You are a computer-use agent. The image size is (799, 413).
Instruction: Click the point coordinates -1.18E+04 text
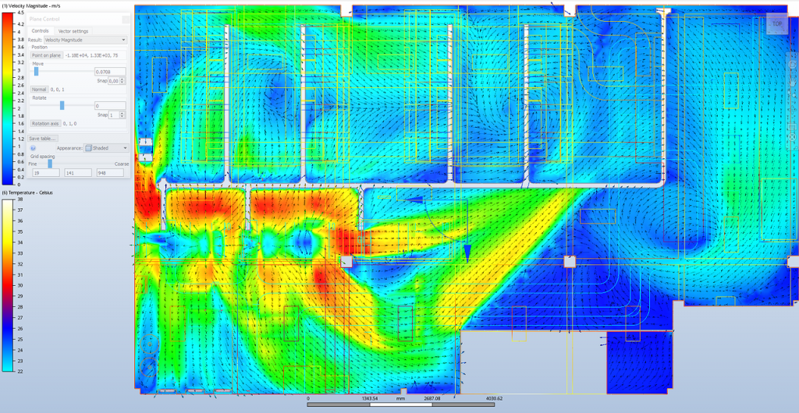[x=91, y=55]
